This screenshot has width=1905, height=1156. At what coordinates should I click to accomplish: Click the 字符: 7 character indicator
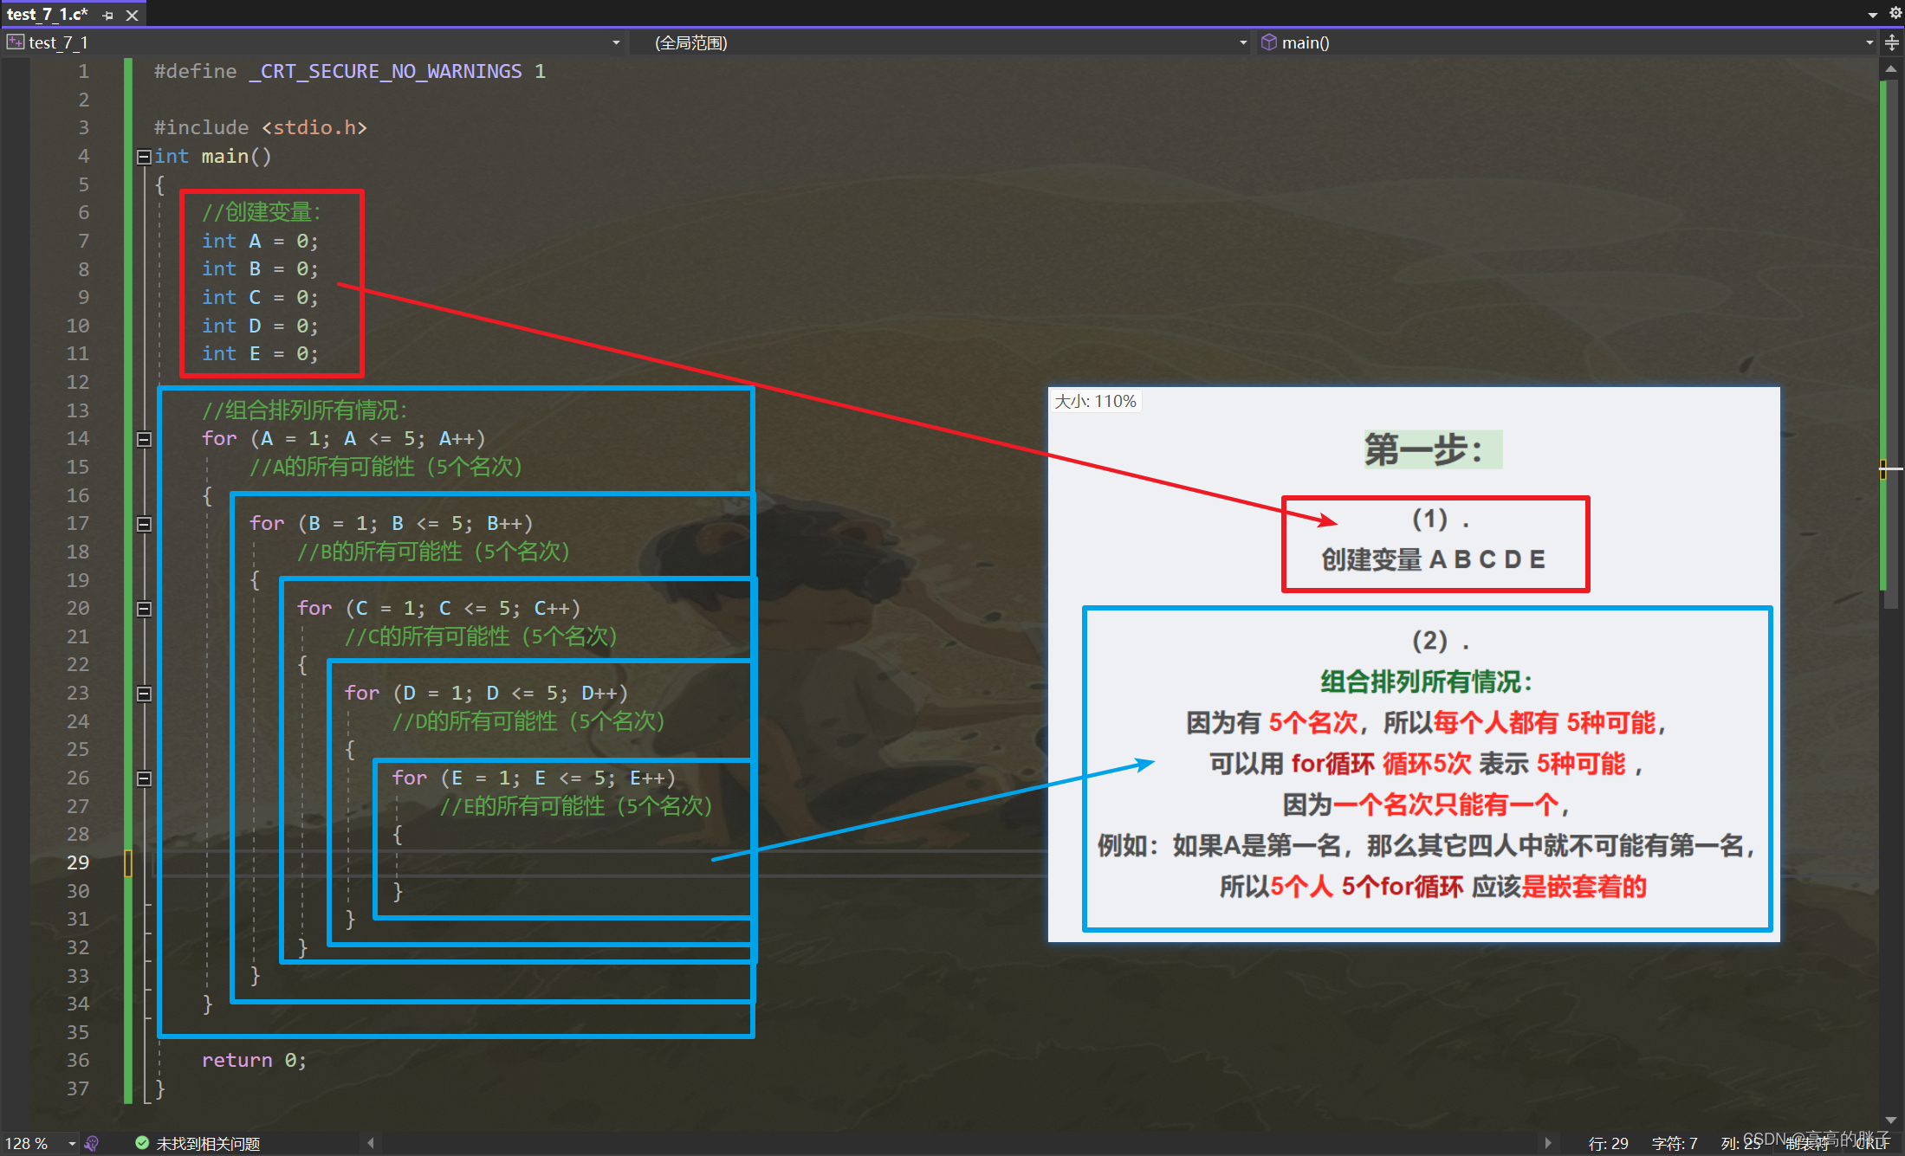pyautogui.click(x=1675, y=1144)
